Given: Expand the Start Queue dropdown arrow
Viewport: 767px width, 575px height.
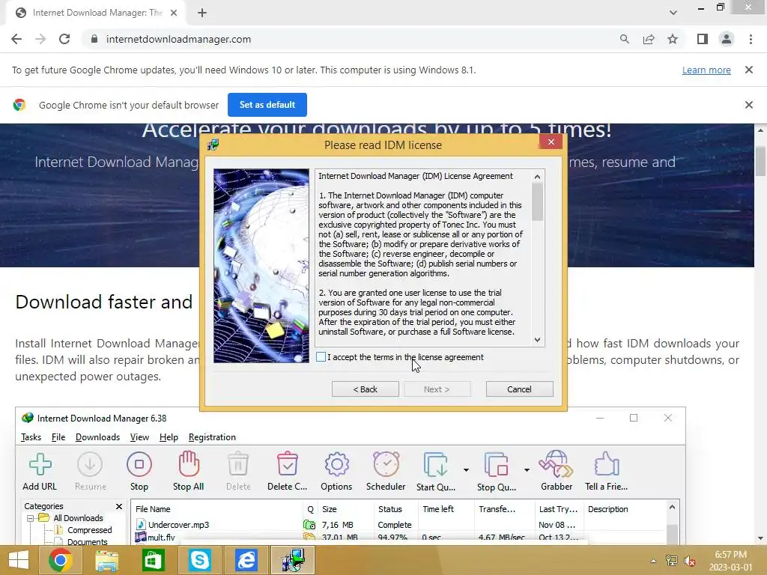Looking at the screenshot, I should pyautogui.click(x=466, y=470).
